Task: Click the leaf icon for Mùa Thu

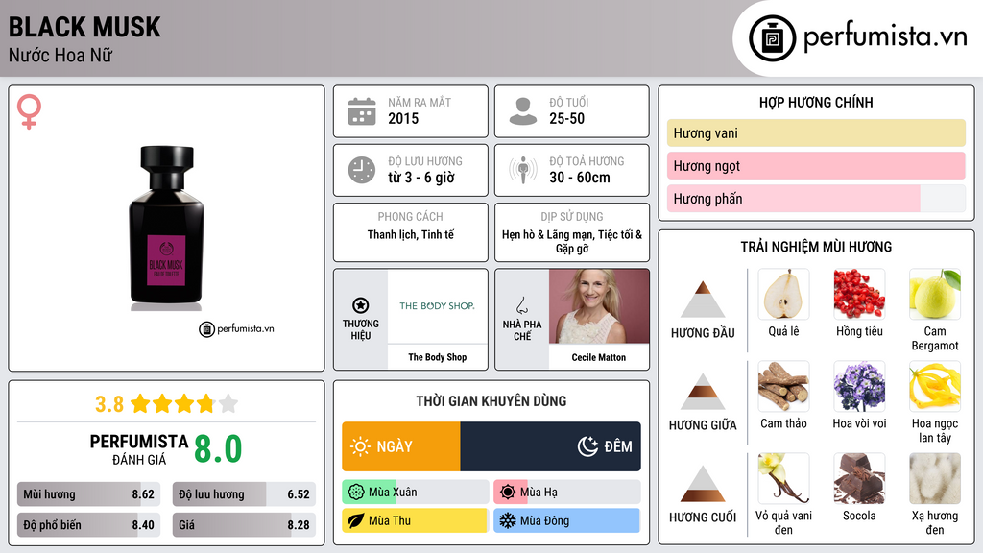Action: (x=356, y=520)
